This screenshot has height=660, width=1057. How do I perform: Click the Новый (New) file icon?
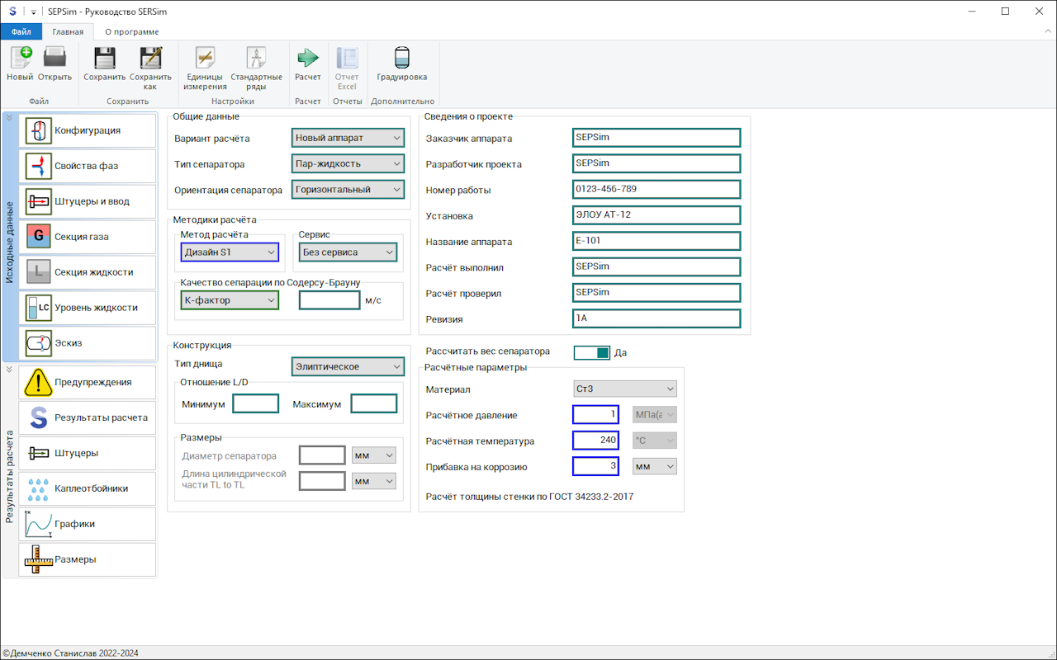click(20, 59)
